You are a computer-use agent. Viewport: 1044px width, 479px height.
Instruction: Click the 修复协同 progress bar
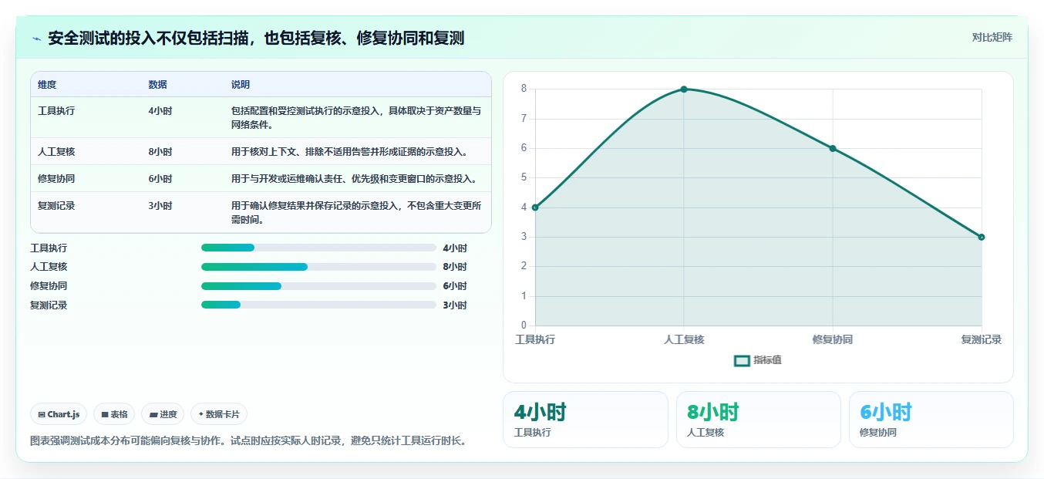point(318,285)
